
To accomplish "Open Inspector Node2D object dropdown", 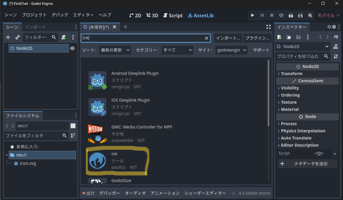I will (303, 47).
